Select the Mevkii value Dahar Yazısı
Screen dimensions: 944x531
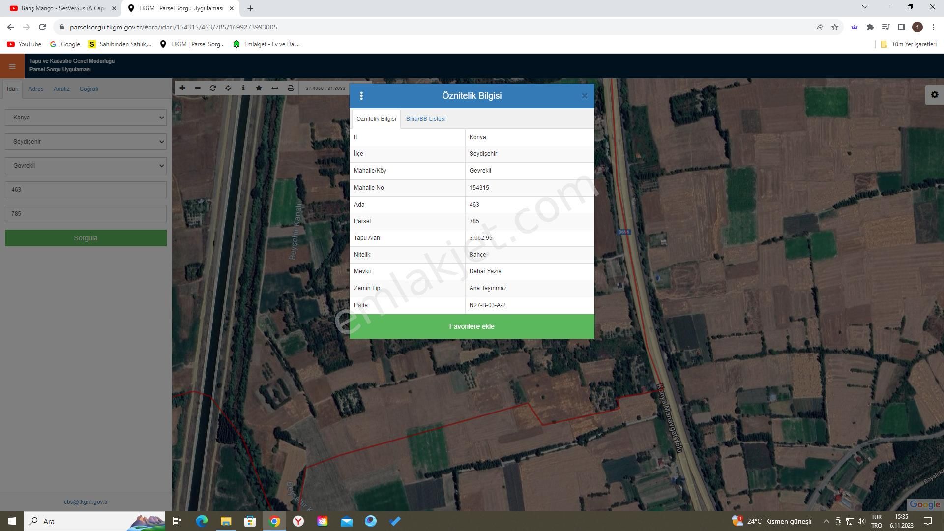tap(486, 271)
